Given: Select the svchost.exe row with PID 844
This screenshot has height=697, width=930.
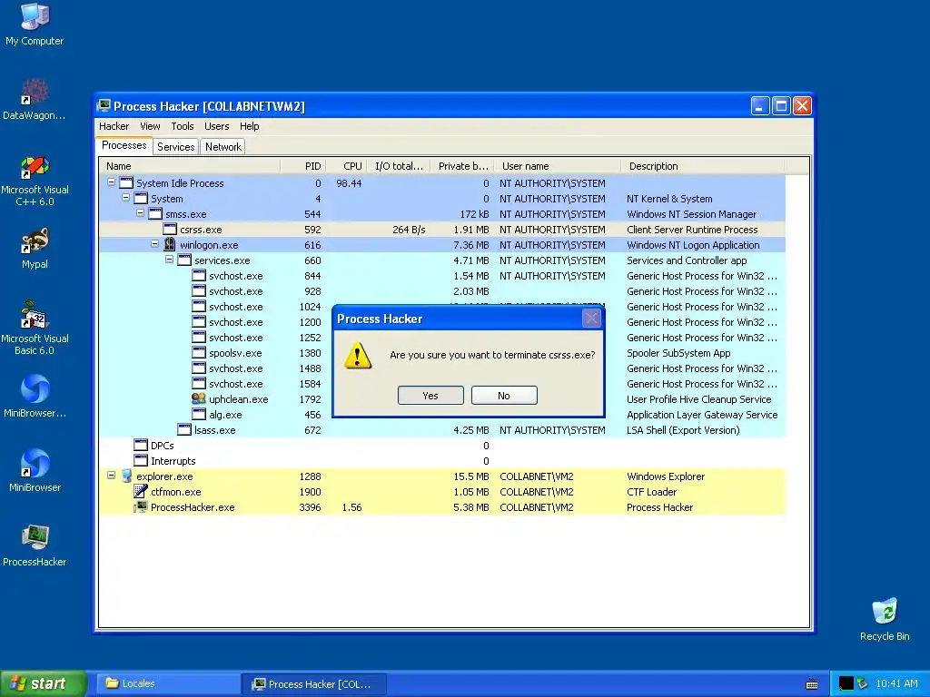Looking at the screenshot, I should pyautogui.click(x=442, y=276).
